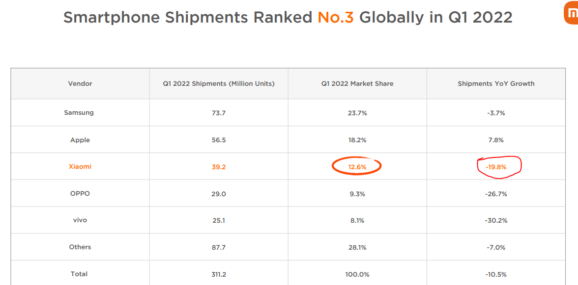This screenshot has width=578, height=285.
Task: Select the Shipments YoY Growth header
Action: [496, 84]
